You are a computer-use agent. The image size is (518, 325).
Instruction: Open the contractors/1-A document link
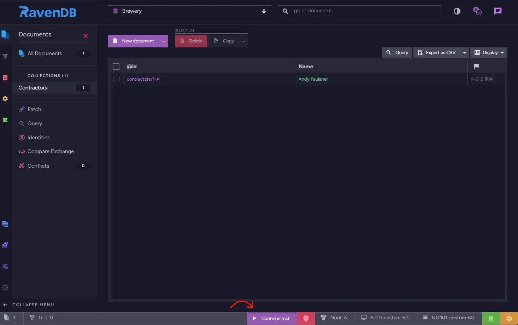(x=143, y=79)
